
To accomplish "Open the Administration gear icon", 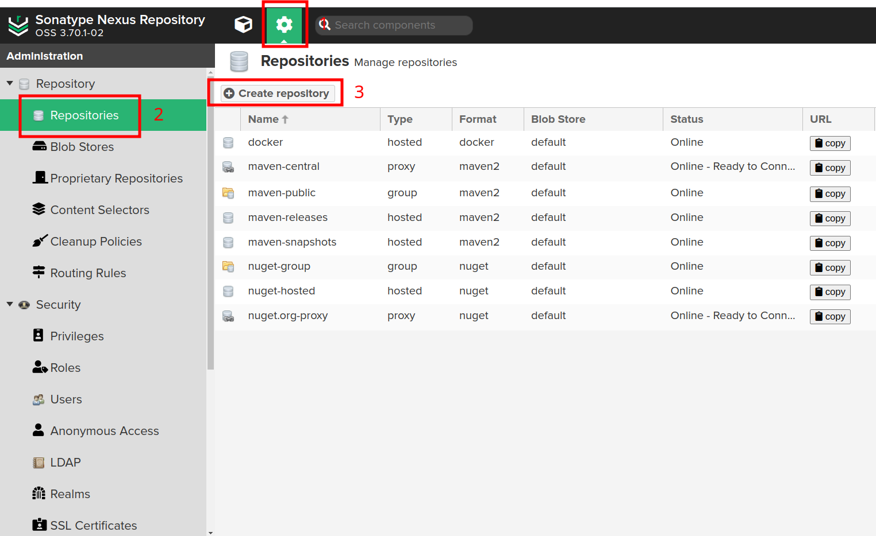I will [284, 25].
